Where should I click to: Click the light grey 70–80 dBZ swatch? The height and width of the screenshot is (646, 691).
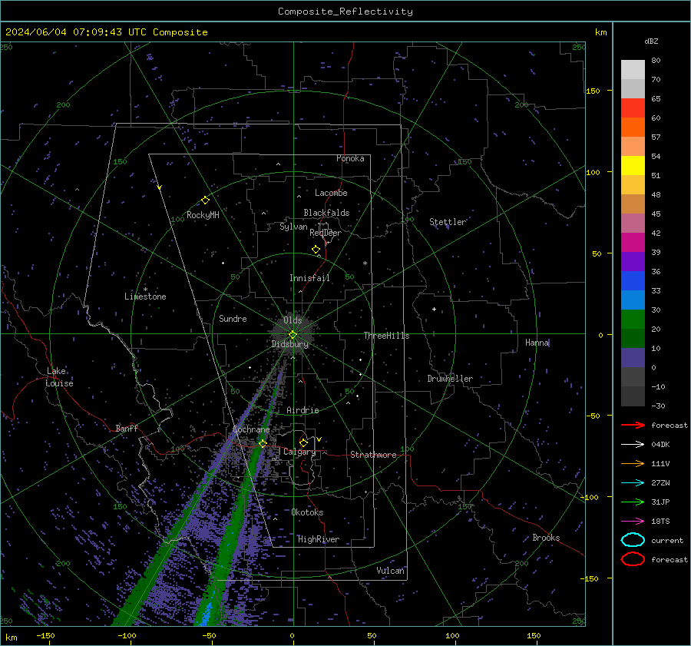(633, 70)
